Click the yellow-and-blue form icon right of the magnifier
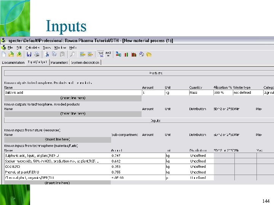 83,54
